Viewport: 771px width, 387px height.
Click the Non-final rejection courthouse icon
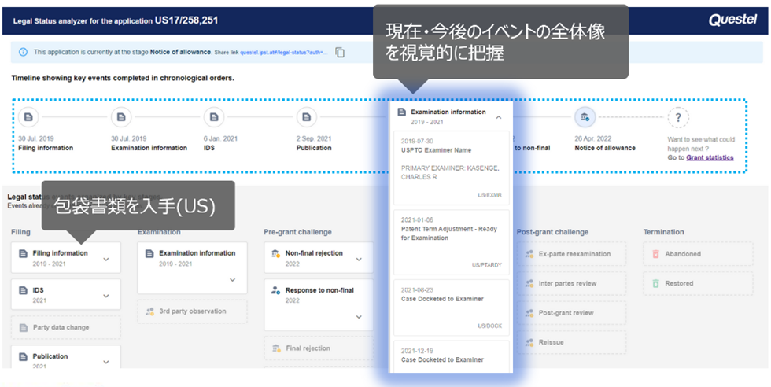tap(275, 253)
